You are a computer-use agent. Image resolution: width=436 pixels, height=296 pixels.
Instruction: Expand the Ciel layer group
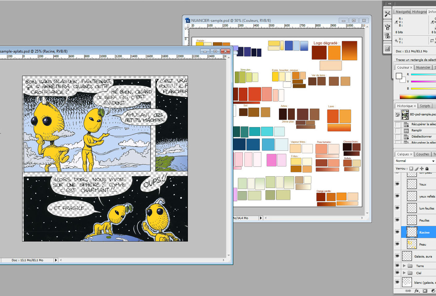click(404, 273)
